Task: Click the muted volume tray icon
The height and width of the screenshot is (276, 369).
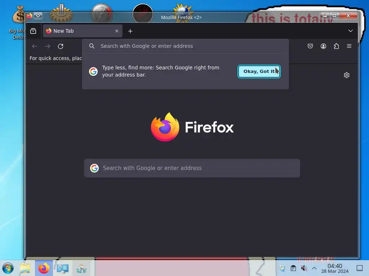Action: click(x=304, y=268)
